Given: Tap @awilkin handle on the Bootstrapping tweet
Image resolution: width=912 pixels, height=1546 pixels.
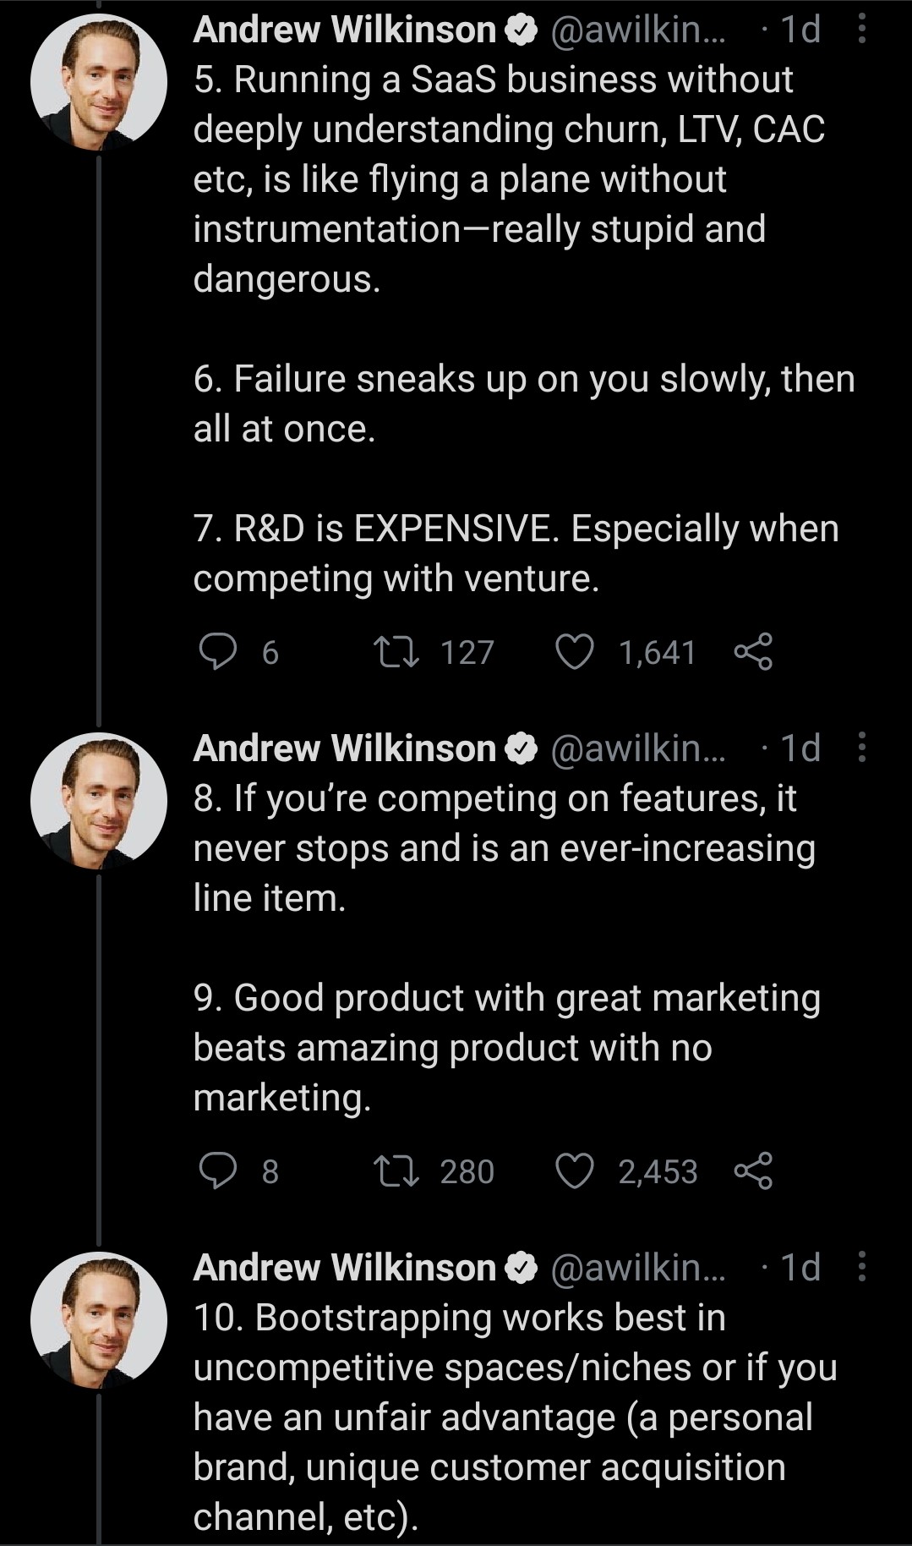Looking at the screenshot, I should click(x=638, y=1267).
